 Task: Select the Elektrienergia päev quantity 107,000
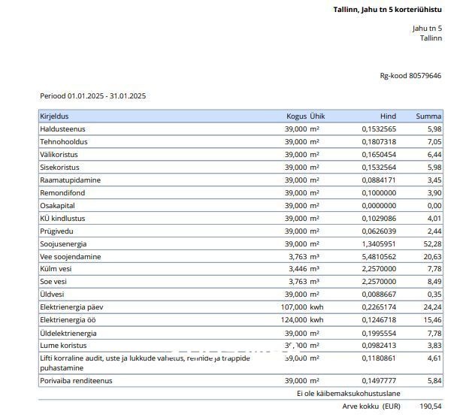click(295, 307)
